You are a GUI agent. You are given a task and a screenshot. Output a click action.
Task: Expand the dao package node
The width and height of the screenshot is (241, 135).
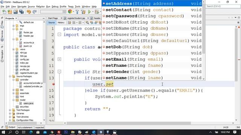14,90
